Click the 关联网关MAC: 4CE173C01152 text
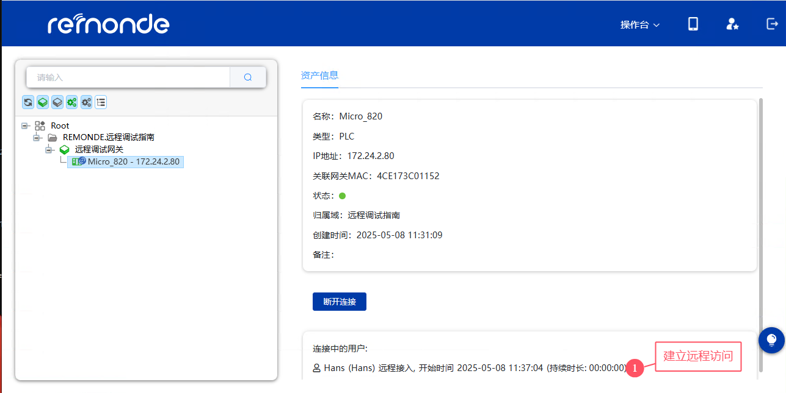This screenshot has height=393, width=786. click(376, 176)
